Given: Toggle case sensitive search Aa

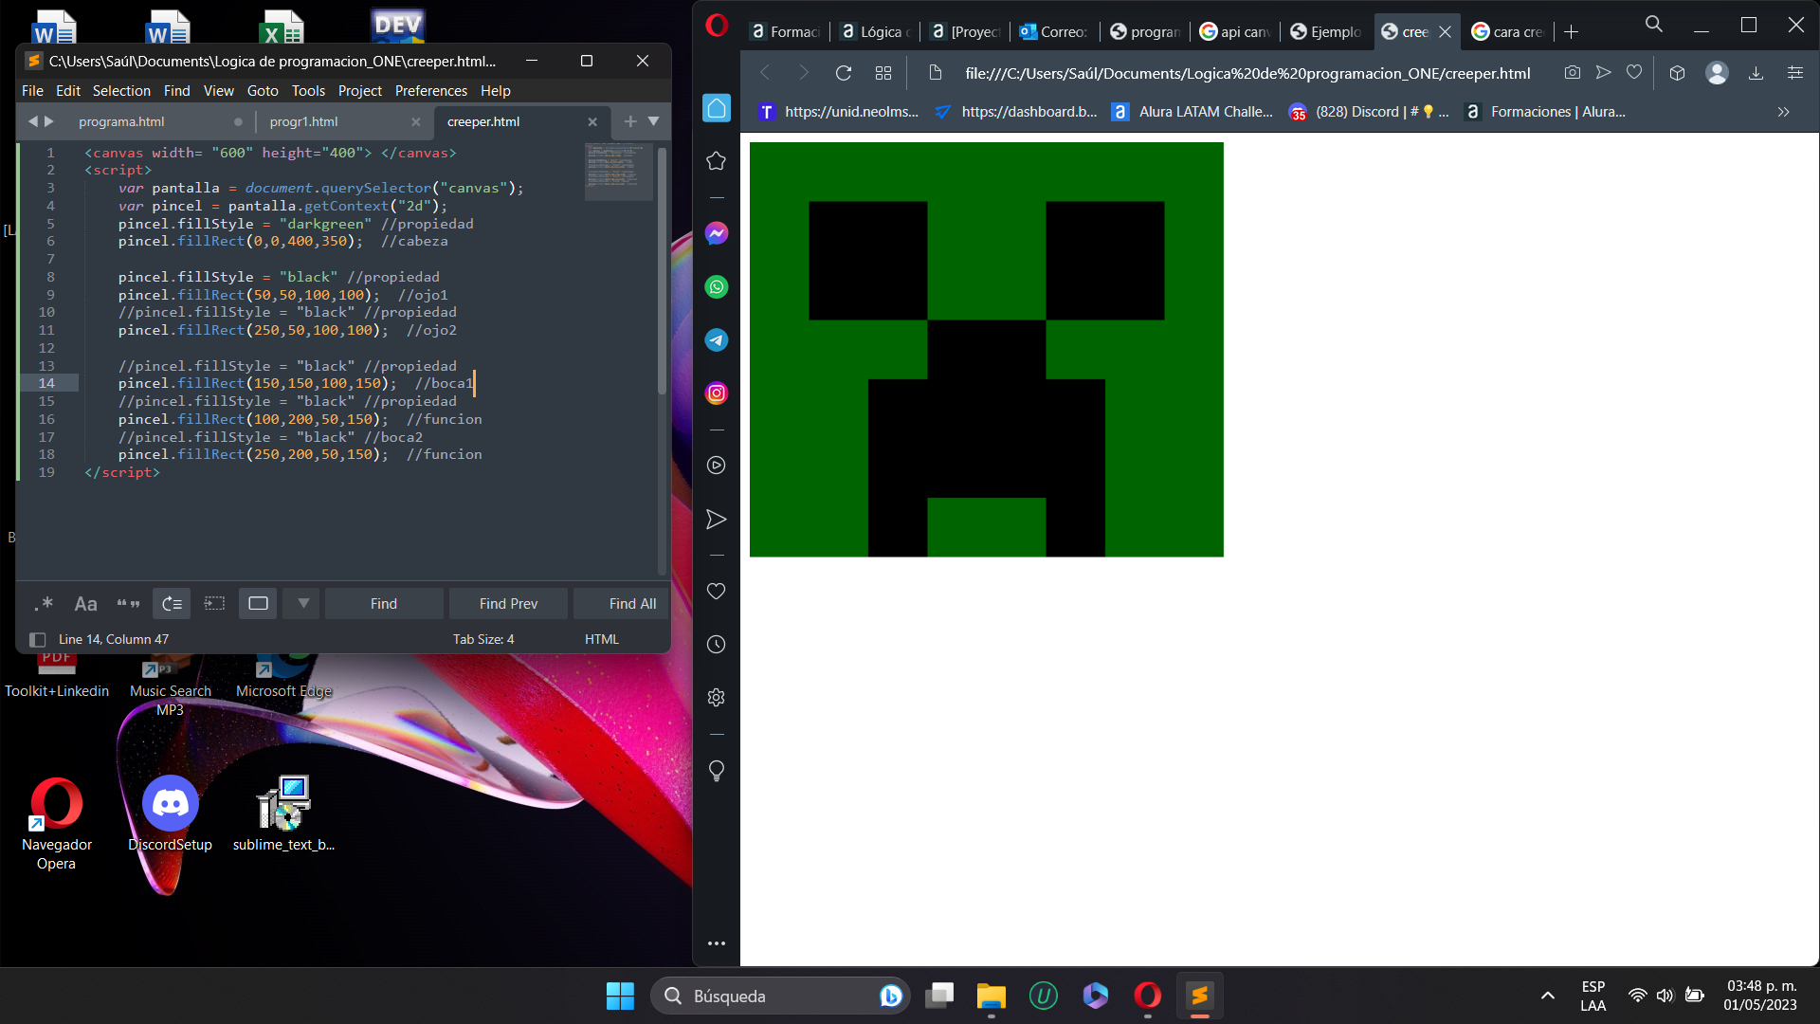Looking at the screenshot, I should tap(85, 604).
